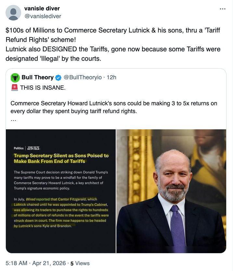Click the yellow highlighted article headline
Viewport: 233px width, 271px height.
[61, 158]
